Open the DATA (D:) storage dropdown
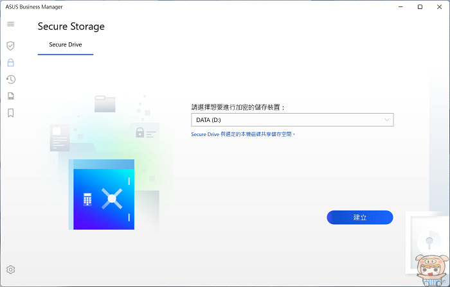The image size is (450, 287). click(x=291, y=120)
